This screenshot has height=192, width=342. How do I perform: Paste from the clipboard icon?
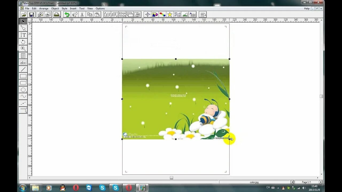tap(97, 14)
